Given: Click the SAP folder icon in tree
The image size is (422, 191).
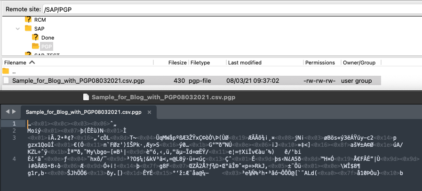Looking at the screenshot, I should tap(28, 29).
